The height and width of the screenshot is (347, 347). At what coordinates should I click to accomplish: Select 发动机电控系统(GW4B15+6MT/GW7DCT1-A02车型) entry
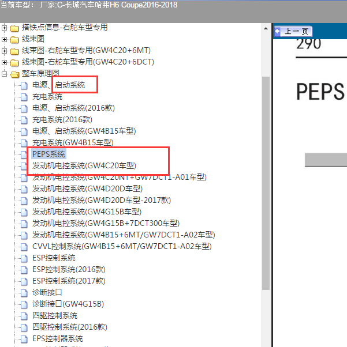124,235
